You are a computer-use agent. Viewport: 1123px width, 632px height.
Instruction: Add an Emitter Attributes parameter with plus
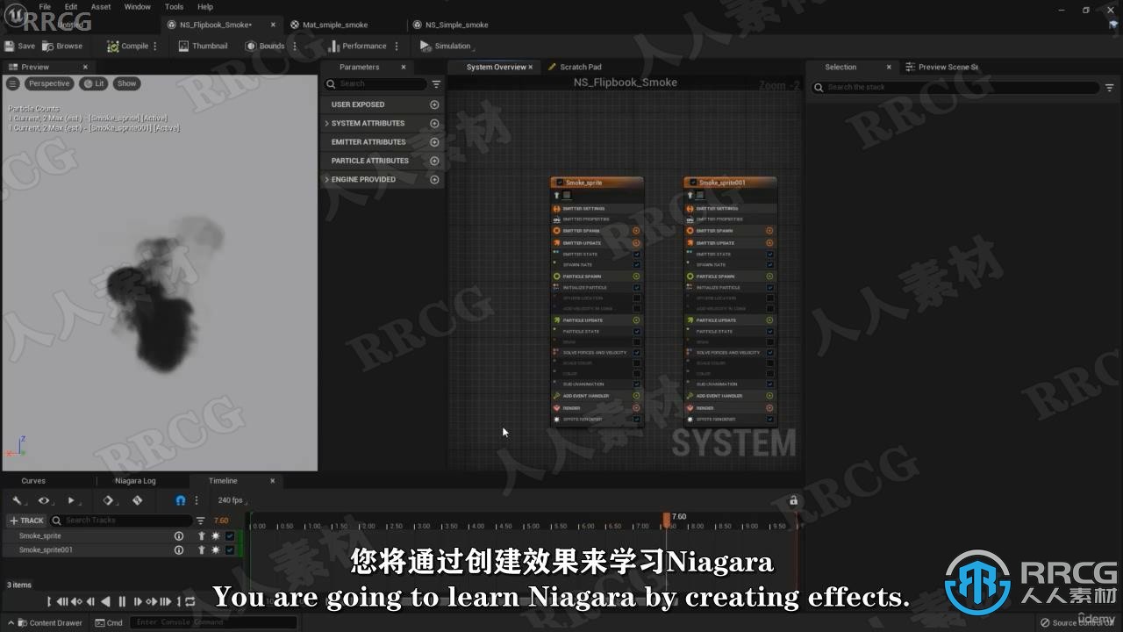[434, 142]
